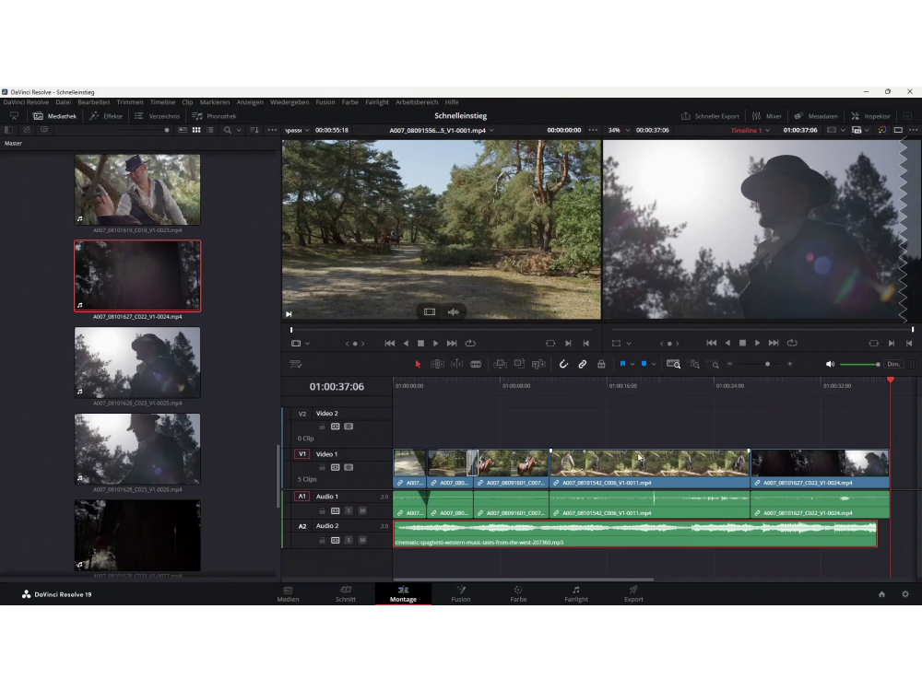
Task: Open the 34% viewer zoom dropdown
Action: tap(619, 130)
